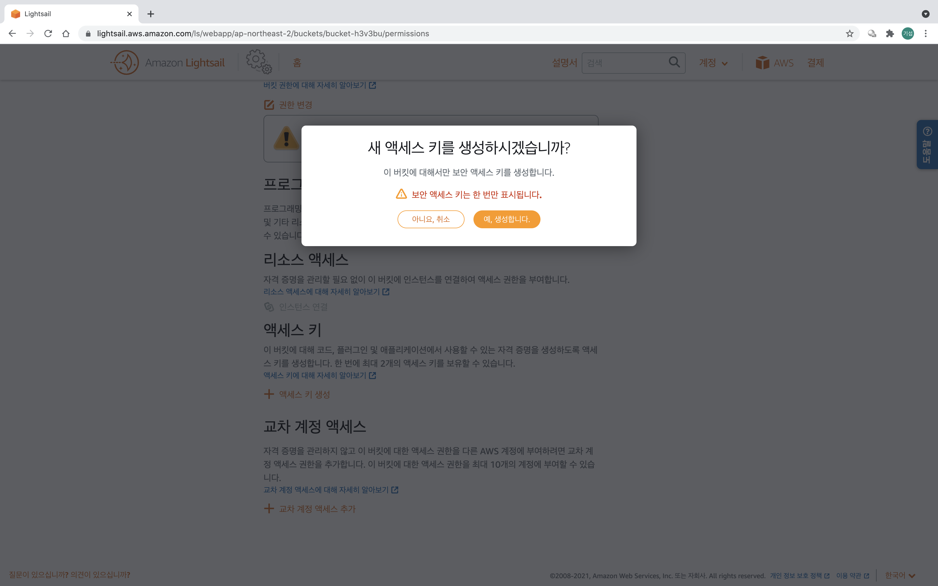
Task: Open Chrome three-dot menu
Action: coord(926,34)
